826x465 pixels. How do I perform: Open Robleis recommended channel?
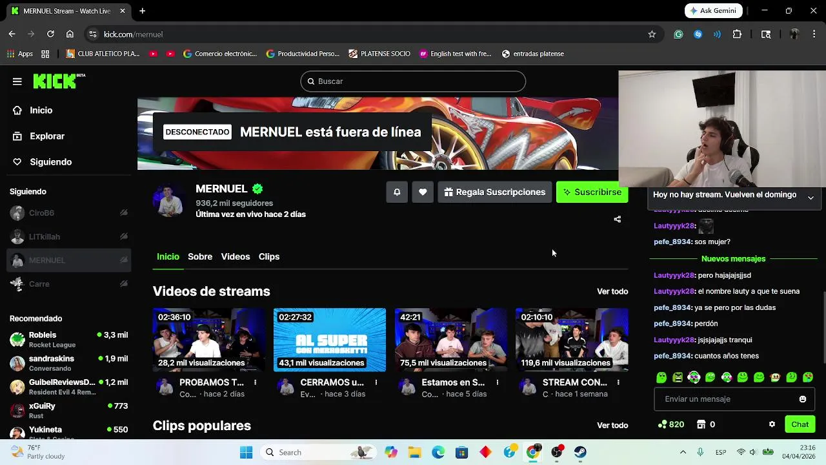tap(68, 340)
